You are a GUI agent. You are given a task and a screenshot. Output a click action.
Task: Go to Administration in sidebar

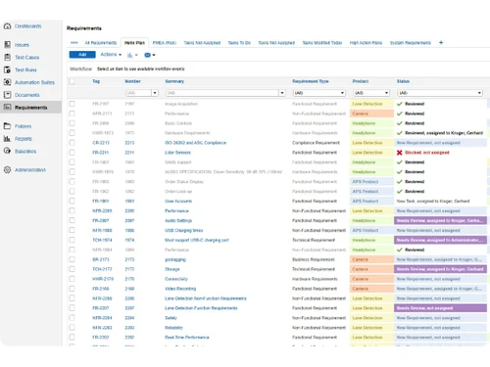click(x=30, y=169)
